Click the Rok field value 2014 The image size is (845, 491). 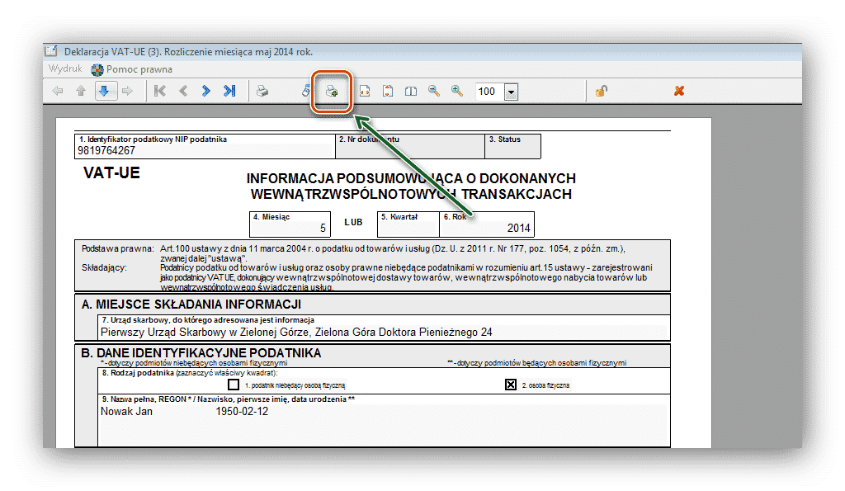[518, 228]
